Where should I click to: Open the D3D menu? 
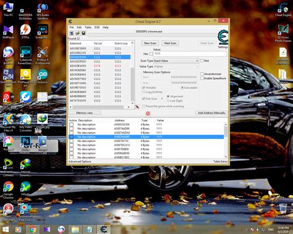pyautogui.click(x=97, y=27)
